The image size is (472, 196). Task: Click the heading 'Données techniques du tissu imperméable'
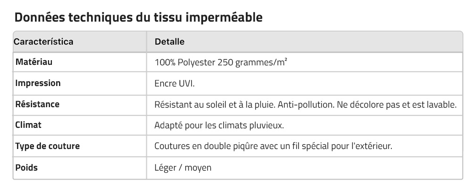pos(138,17)
